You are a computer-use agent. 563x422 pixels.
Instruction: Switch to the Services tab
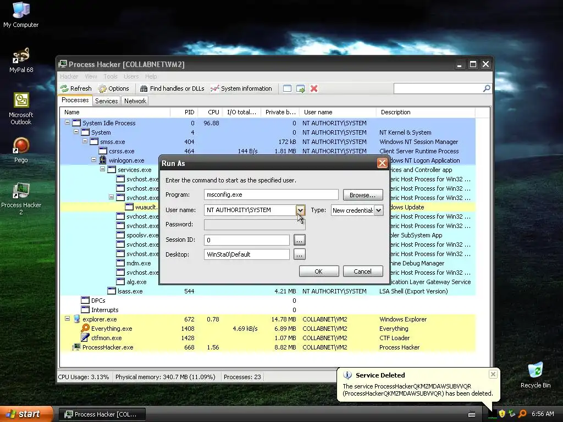click(x=106, y=101)
